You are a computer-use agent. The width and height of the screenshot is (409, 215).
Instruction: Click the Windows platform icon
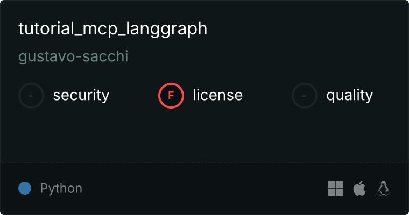point(336,188)
